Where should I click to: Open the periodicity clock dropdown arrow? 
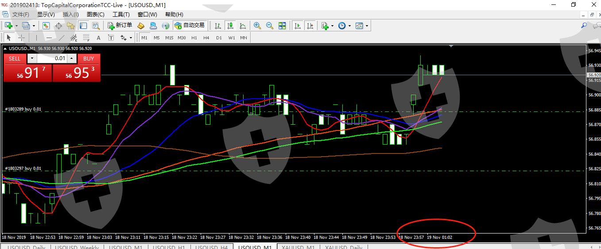click(349, 26)
